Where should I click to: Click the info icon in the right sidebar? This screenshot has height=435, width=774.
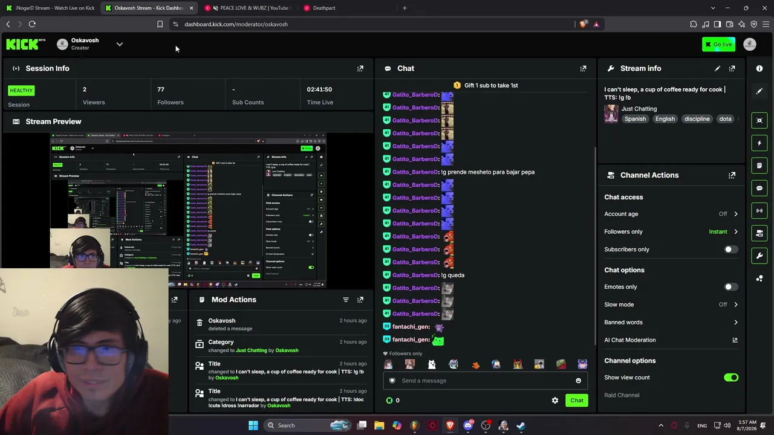pyautogui.click(x=759, y=68)
